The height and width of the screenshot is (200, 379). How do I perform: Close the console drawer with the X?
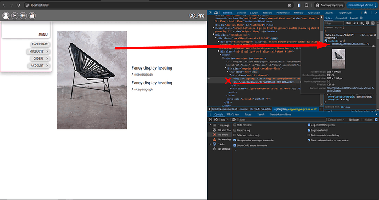click(x=376, y=115)
